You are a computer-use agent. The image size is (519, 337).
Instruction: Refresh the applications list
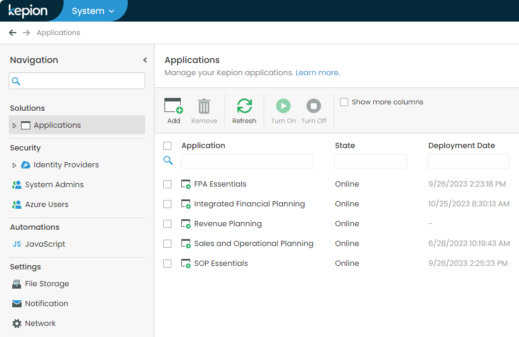(x=244, y=111)
